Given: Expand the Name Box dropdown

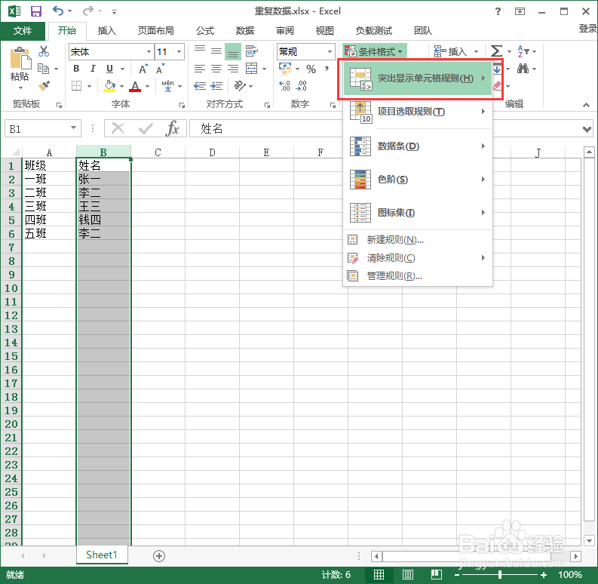Looking at the screenshot, I should click(74, 128).
